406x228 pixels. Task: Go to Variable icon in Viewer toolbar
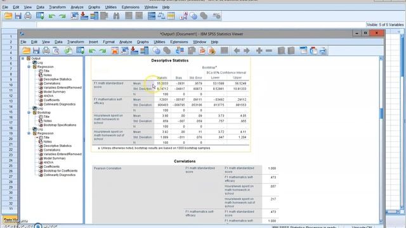point(134,51)
